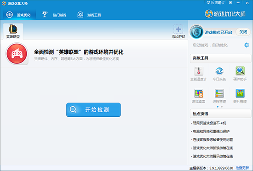Switch to the 热门游戏 tab
This screenshot has height=171, width=253.
tap(54, 15)
